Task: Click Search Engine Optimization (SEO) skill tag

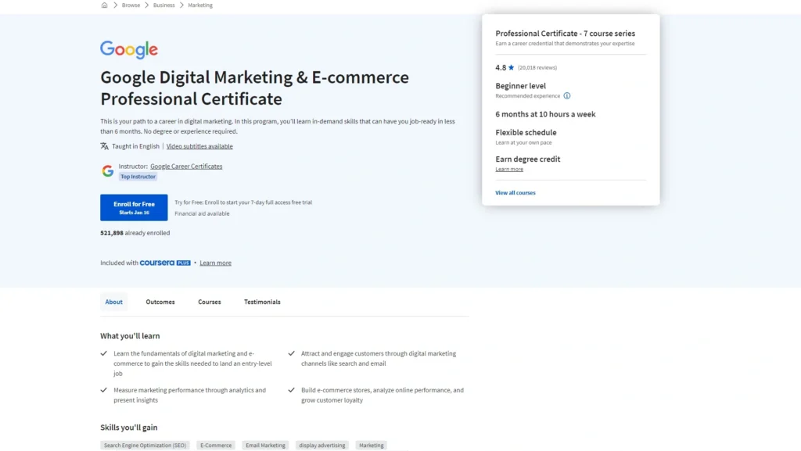Action: [x=145, y=446]
